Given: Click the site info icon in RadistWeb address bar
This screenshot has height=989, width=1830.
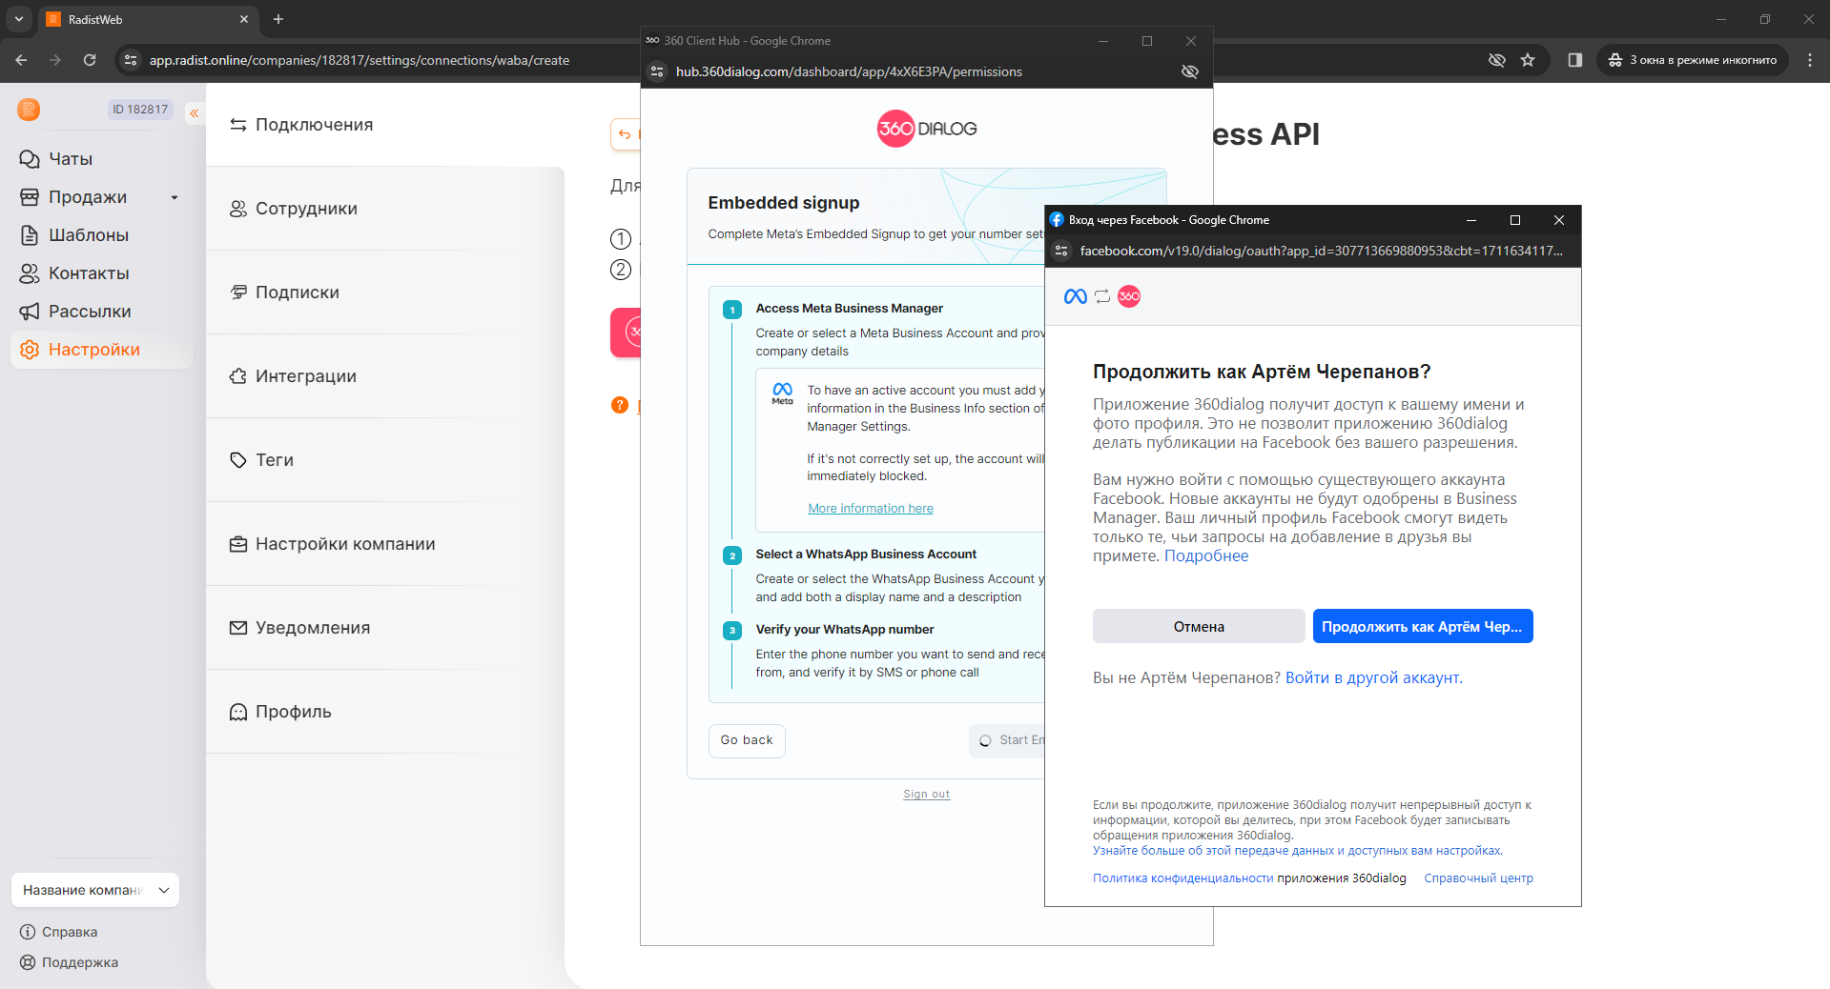Looking at the screenshot, I should (x=131, y=60).
